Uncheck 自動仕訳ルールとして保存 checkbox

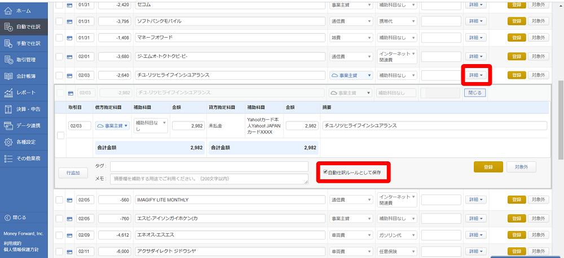click(325, 172)
